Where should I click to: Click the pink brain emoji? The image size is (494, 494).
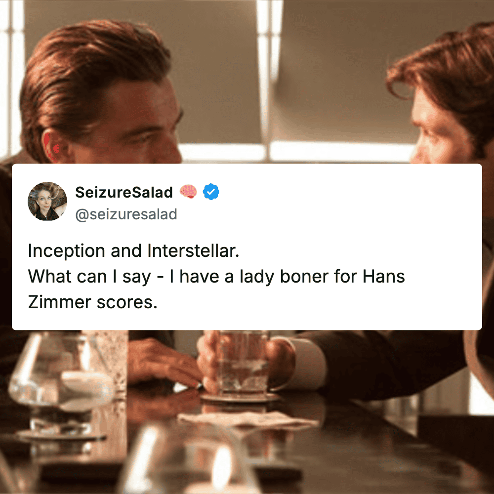tap(188, 192)
